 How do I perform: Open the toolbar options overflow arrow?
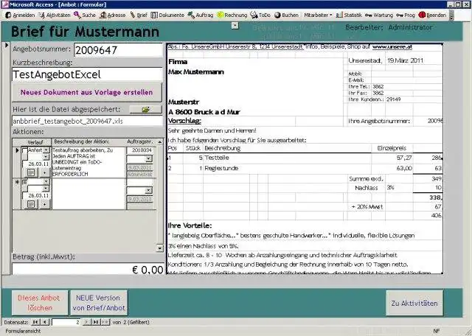point(451,15)
